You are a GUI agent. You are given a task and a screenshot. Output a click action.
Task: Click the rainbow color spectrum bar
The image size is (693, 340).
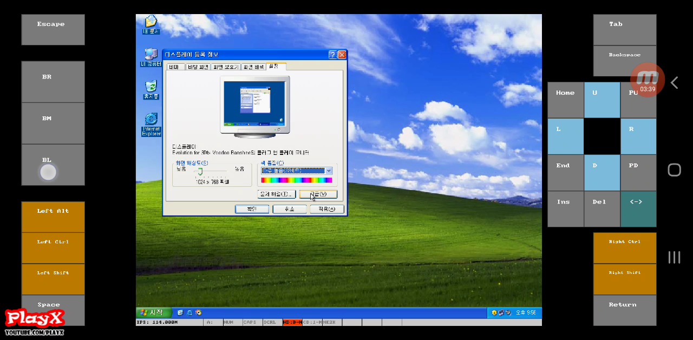click(x=297, y=180)
